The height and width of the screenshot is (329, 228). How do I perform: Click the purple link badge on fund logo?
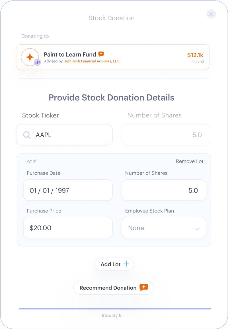[x=37, y=62]
